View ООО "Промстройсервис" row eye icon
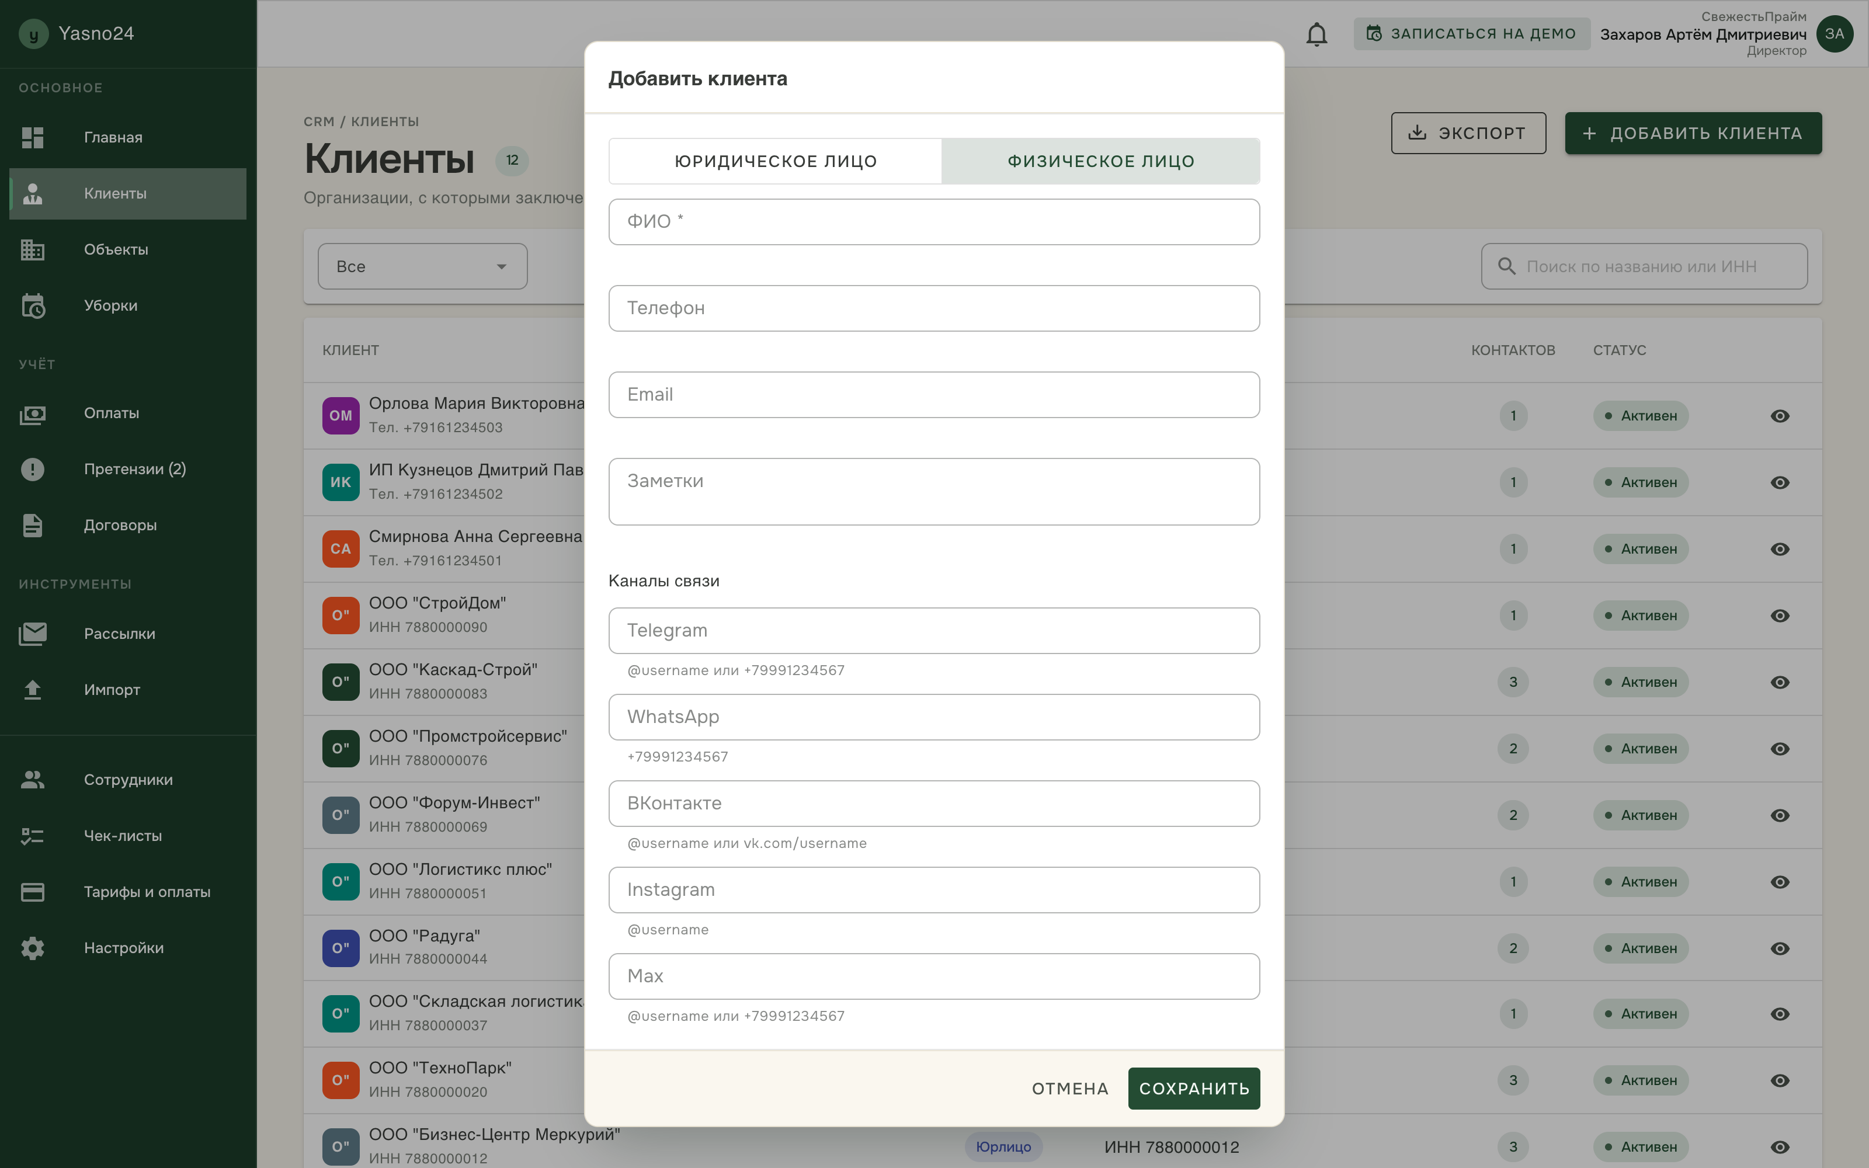This screenshot has width=1869, height=1168. (x=1780, y=749)
